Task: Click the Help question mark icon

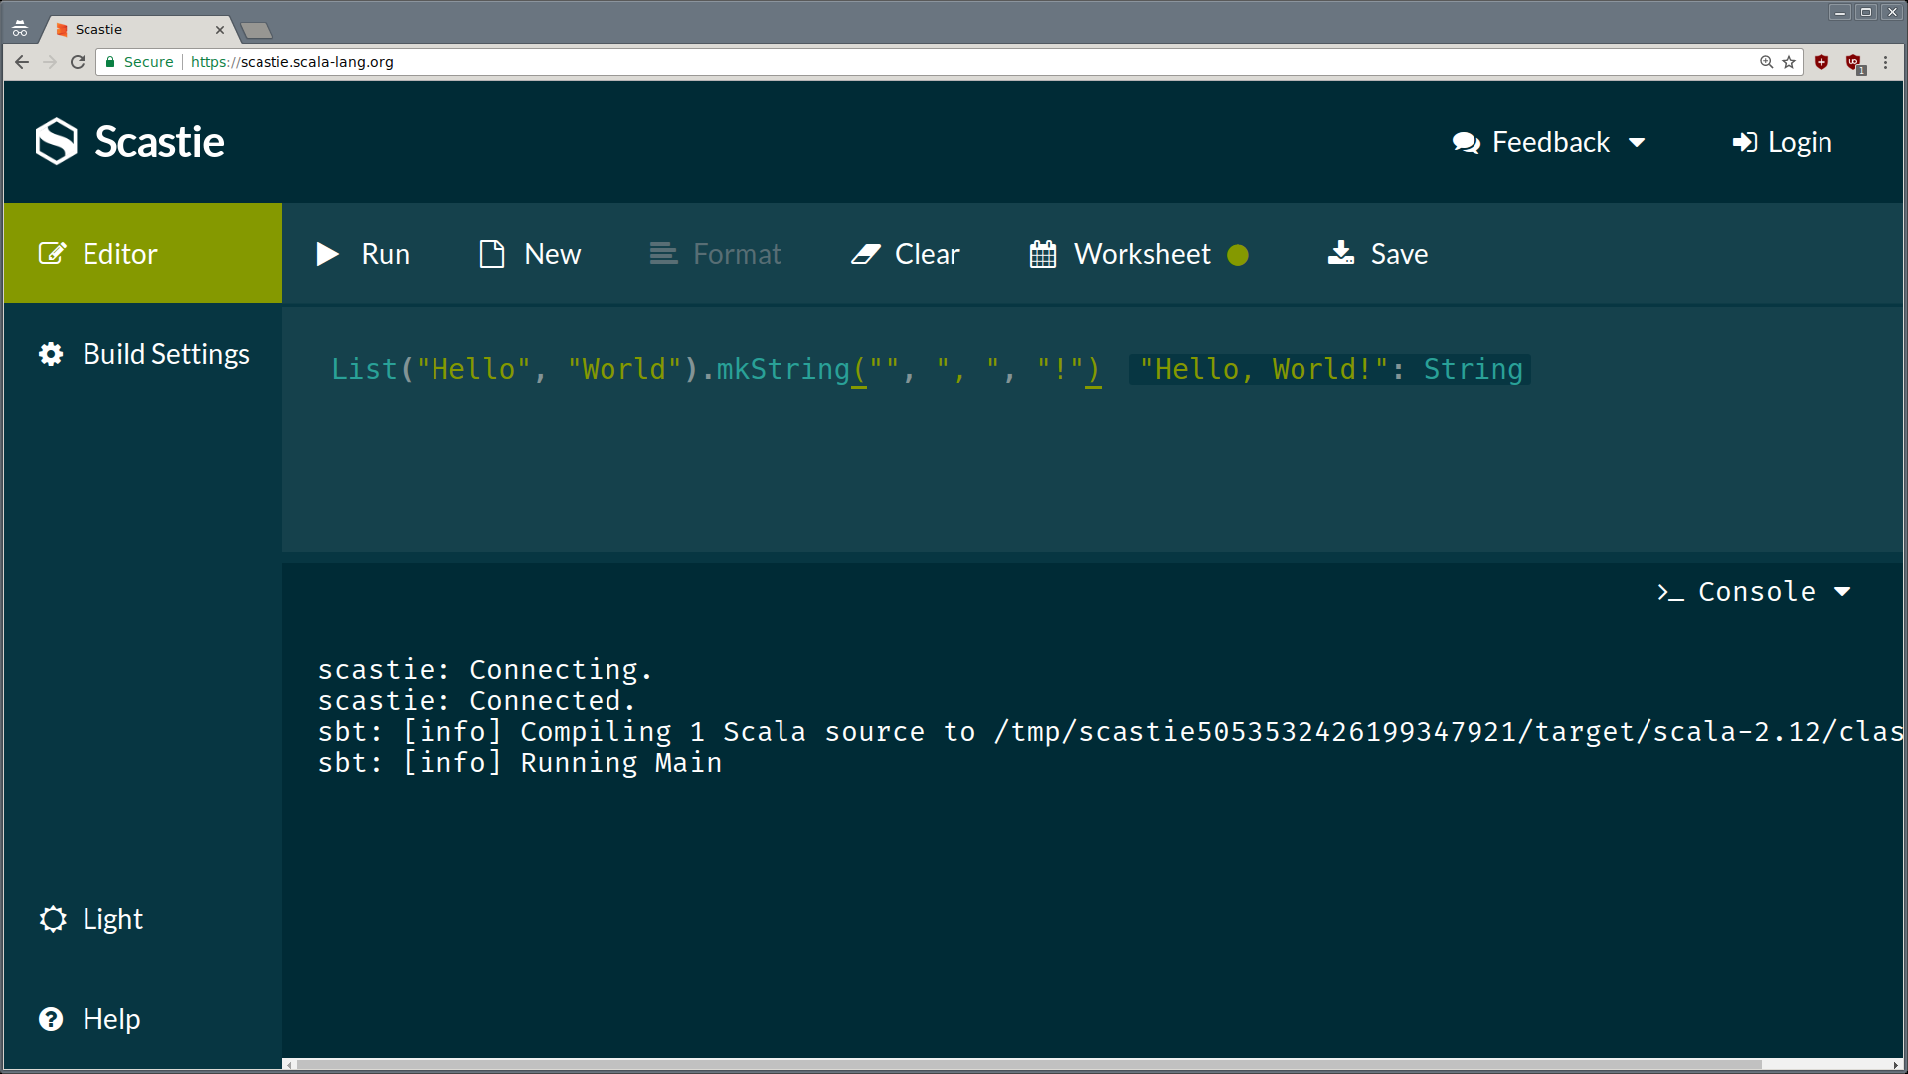Action: (x=51, y=1019)
